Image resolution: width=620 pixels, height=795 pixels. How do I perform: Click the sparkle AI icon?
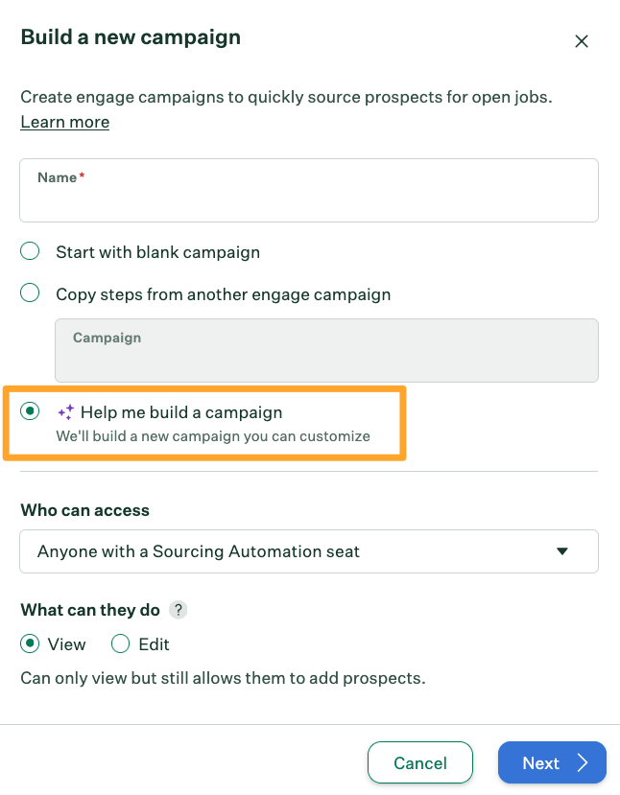pyautogui.click(x=65, y=412)
